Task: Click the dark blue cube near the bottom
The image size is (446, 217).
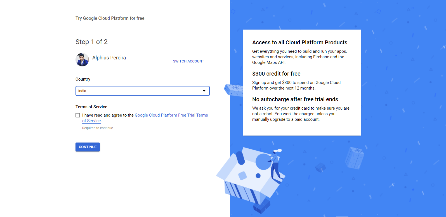Action: coord(262,207)
